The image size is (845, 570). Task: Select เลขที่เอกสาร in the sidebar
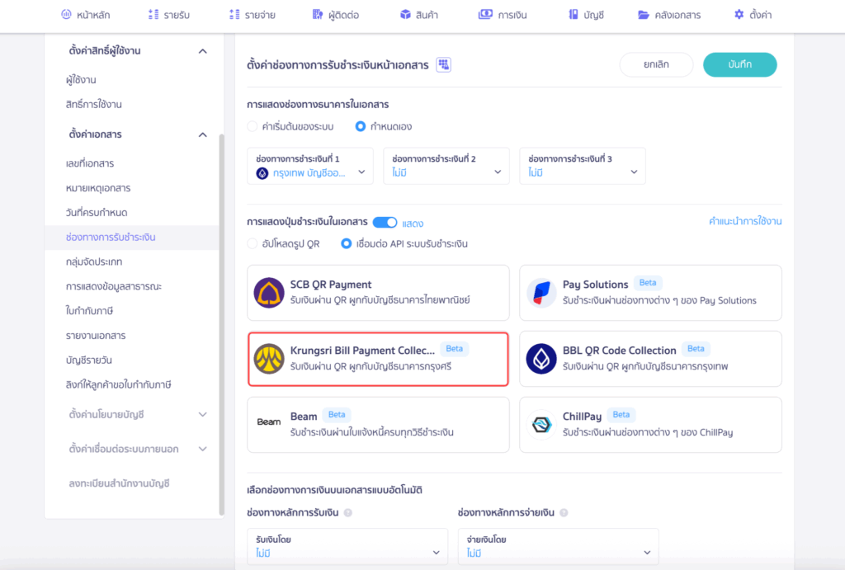pos(90,163)
